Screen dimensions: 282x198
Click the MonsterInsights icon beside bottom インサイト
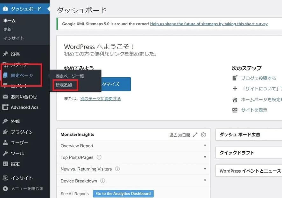point(5,178)
